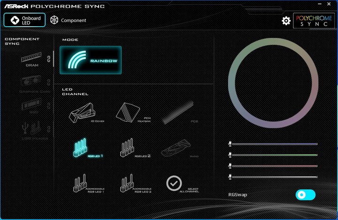Viewport: 338px width, 220px height.
Task: Click the Polychrome Sync logo
Action: click(314, 21)
